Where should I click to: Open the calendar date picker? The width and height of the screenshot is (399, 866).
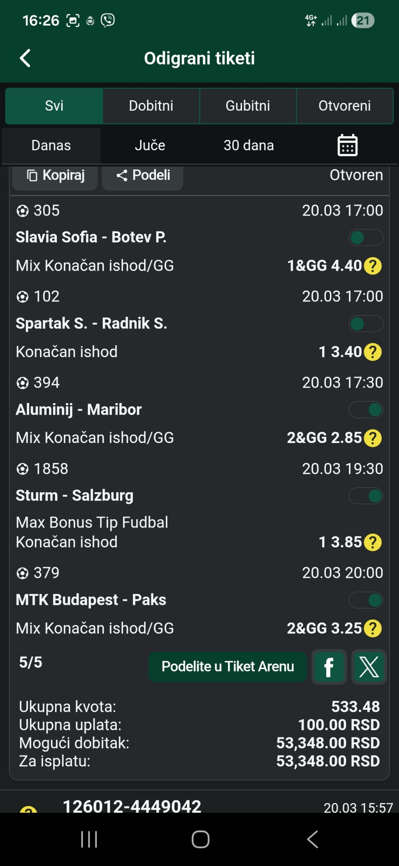(347, 145)
